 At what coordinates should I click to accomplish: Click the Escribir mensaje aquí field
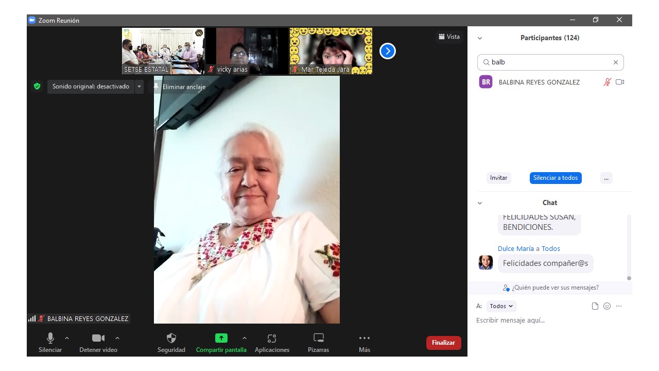coord(550,321)
